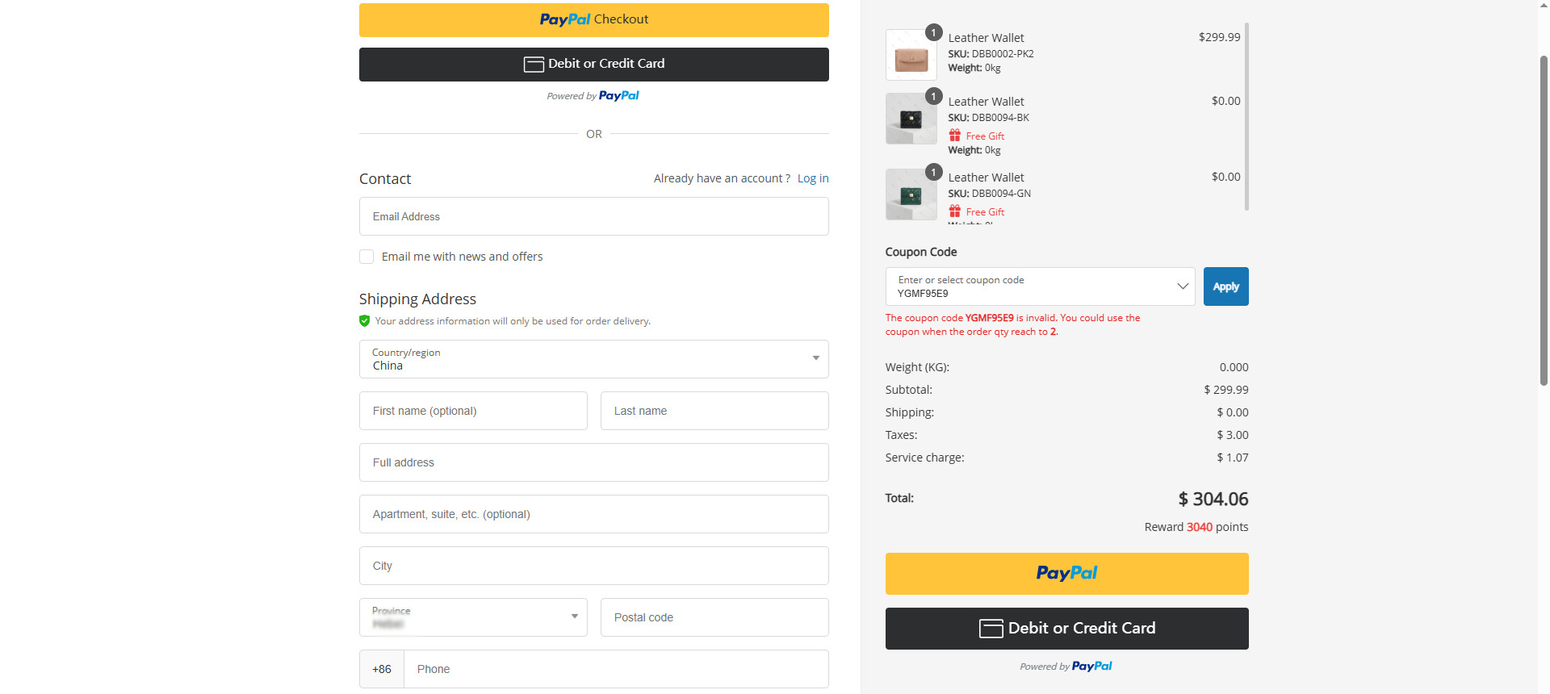Click the Shipping Address heading
1550x694 pixels.
point(417,299)
